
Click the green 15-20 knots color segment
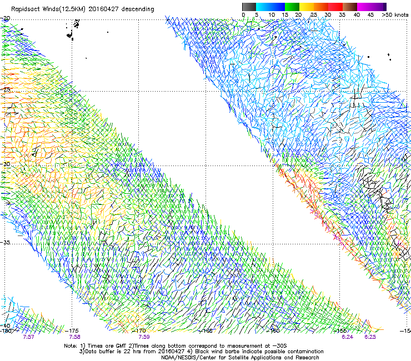292,7
